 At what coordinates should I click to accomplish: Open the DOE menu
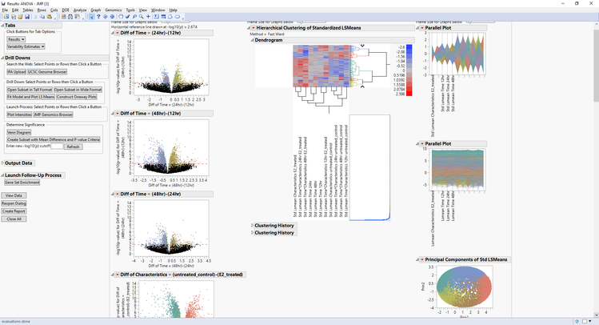[x=66, y=10]
